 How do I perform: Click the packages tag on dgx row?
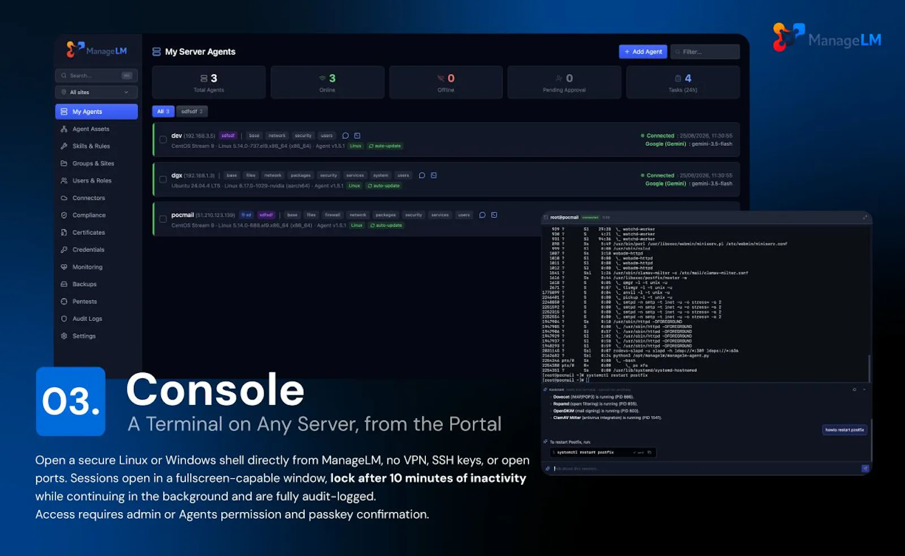pyautogui.click(x=300, y=175)
